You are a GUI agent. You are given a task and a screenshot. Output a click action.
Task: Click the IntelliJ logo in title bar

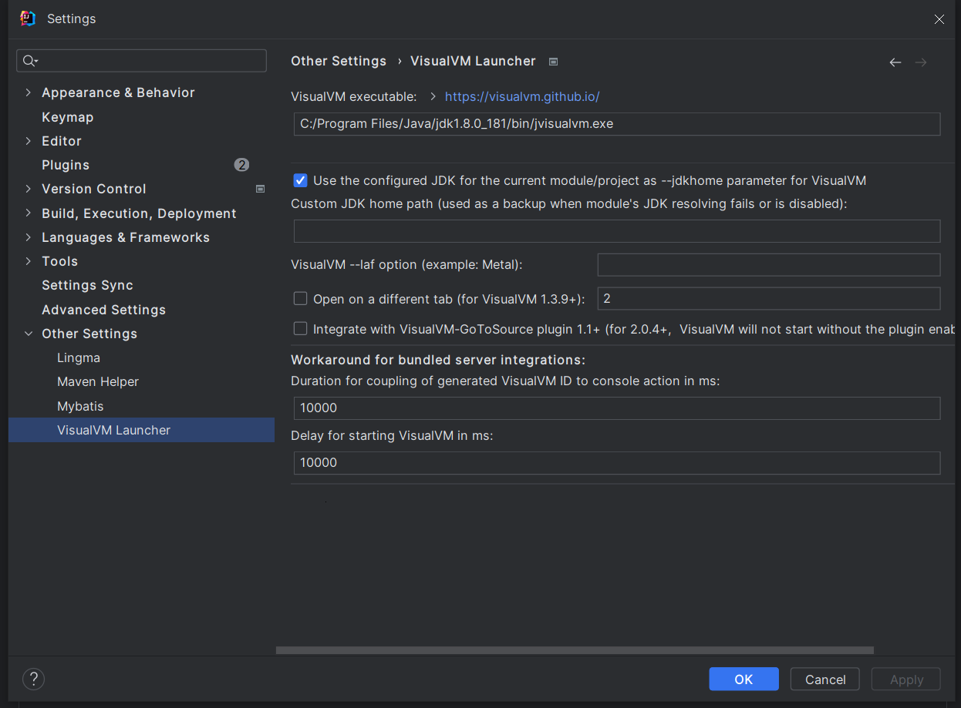tap(28, 18)
